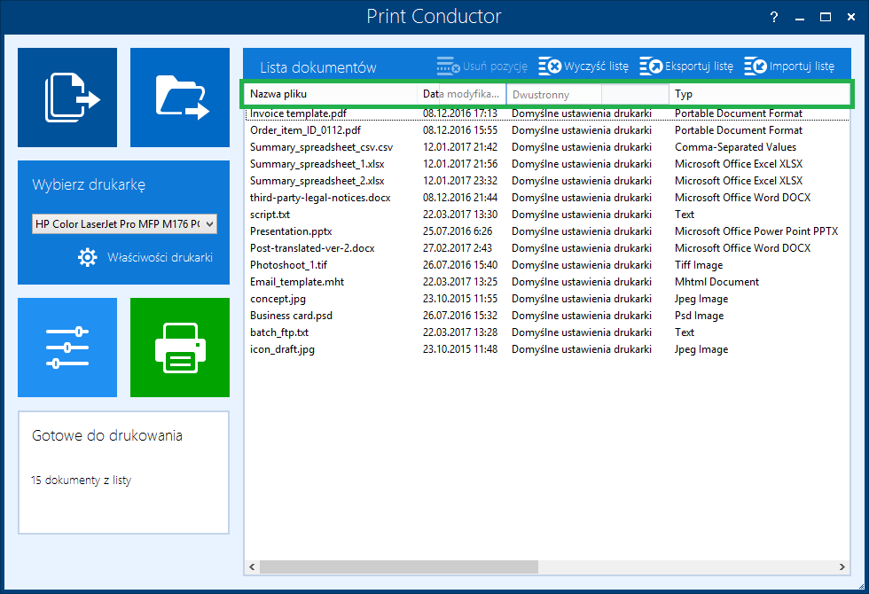Click the duplex setting of Presentation.pptx
This screenshot has height=594, width=869.
[x=582, y=231]
